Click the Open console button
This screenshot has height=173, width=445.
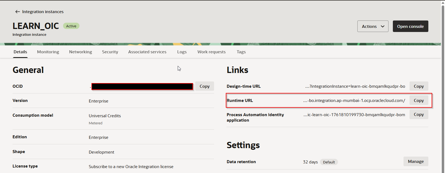[x=410, y=27]
